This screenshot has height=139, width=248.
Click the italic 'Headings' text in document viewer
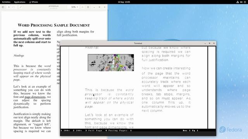point(19,56)
